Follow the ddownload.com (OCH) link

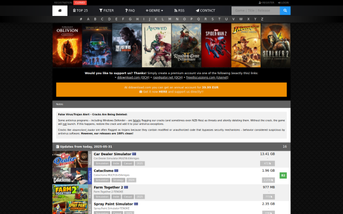[x=133, y=78]
